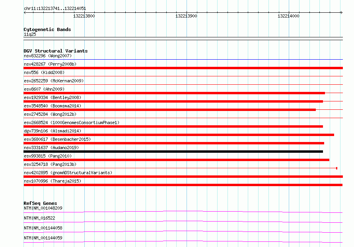
Task: Click the blue nsv832296 variant line
Action: 183,60
